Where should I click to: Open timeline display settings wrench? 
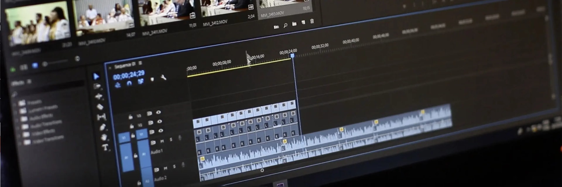[164, 78]
